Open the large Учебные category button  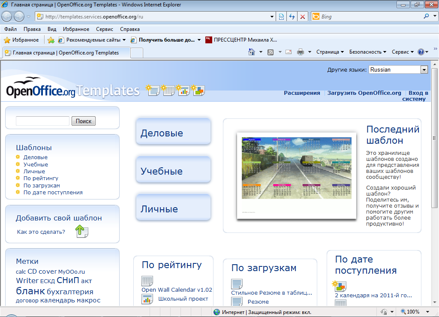pos(173,170)
